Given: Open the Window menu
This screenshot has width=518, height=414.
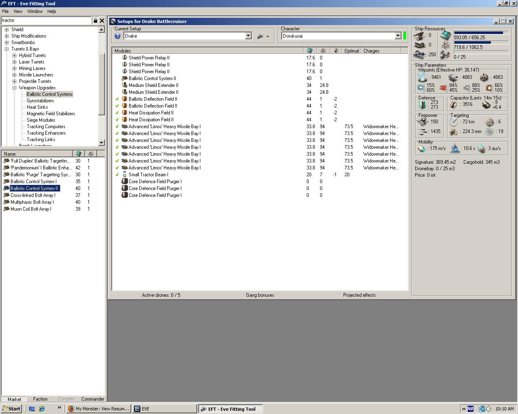Looking at the screenshot, I should [x=35, y=11].
